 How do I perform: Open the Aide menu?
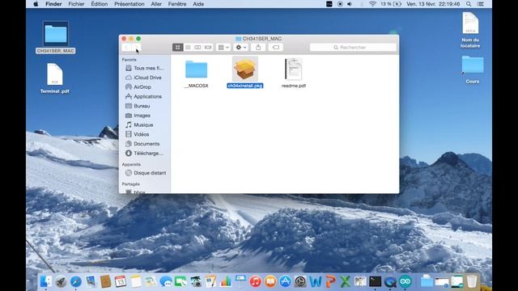tap(198, 4)
